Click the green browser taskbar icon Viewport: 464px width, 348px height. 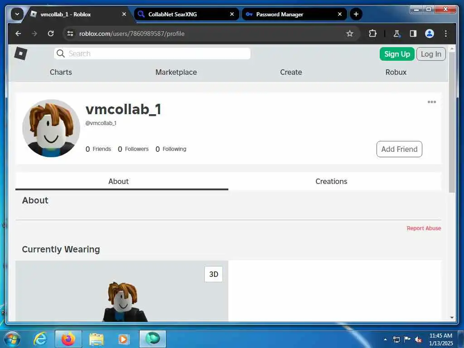pyautogui.click(x=153, y=339)
